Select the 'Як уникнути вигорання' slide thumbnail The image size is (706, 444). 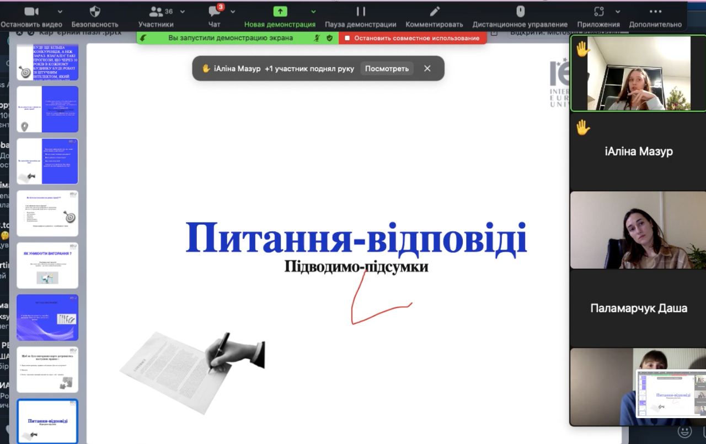click(47, 266)
